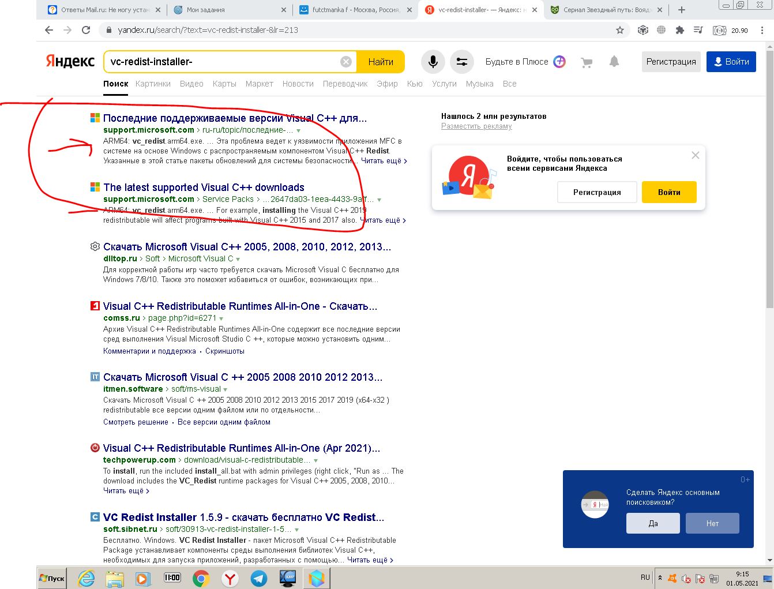
Task: Expand Читать ещё under techpowerup result
Action: pyautogui.click(x=126, y=491)
